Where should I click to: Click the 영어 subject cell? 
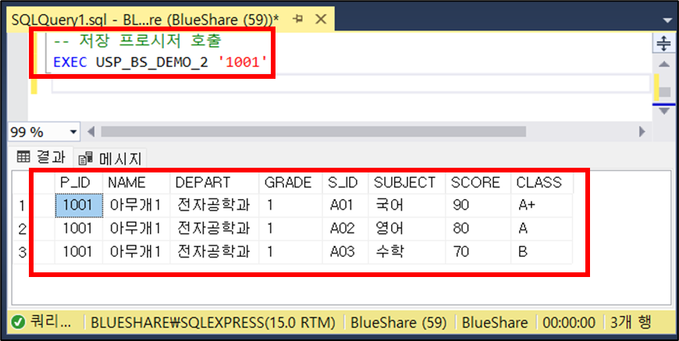pyautogui.click(x=407, y=229)
